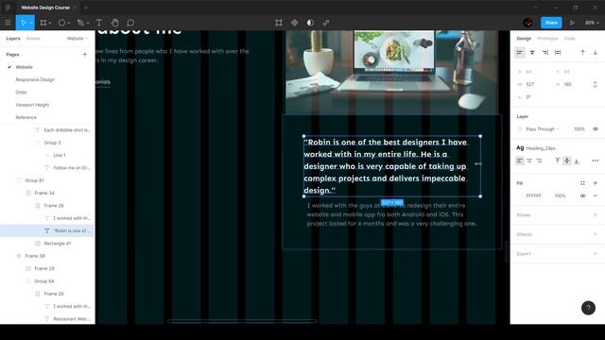Click the FFFFFF fill color swatch
The height and width of the screenshot is (340, 605).
(x=520, y=195)
